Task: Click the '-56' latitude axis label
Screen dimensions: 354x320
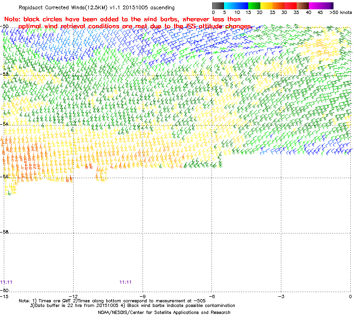Action: (4, 177)
